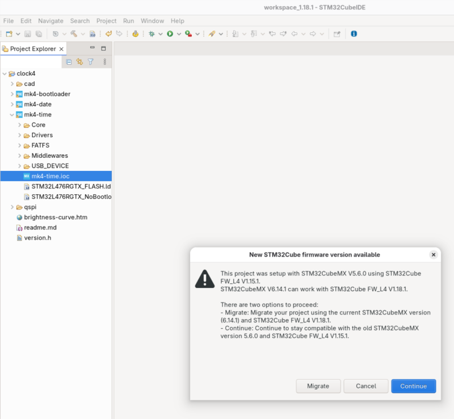Open the Search menu
This screenshot has height=419, width=454.
[80, 21]
